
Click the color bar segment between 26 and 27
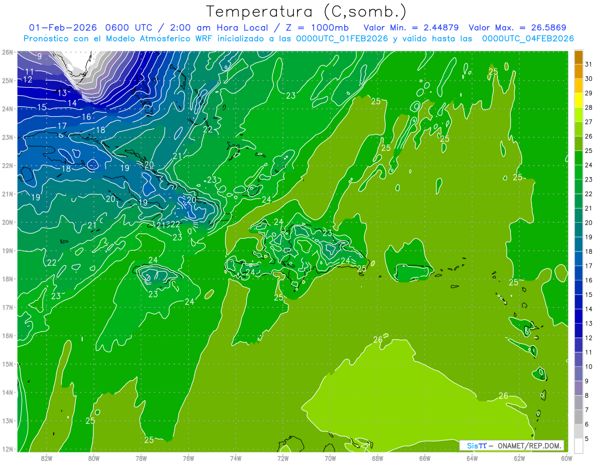coord(578,129)
